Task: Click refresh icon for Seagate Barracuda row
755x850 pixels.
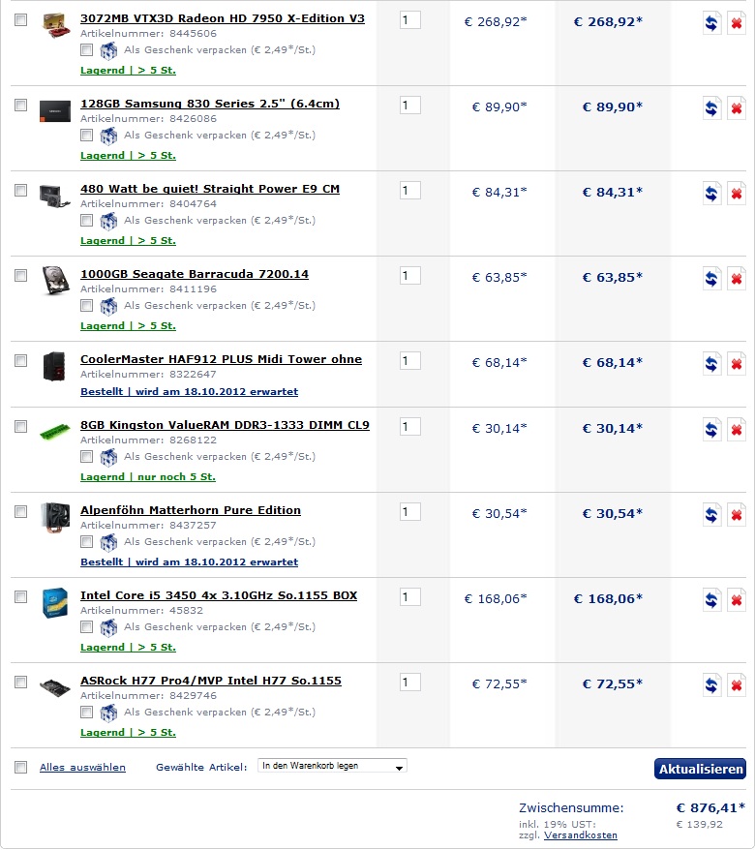Action: [711, 278]
